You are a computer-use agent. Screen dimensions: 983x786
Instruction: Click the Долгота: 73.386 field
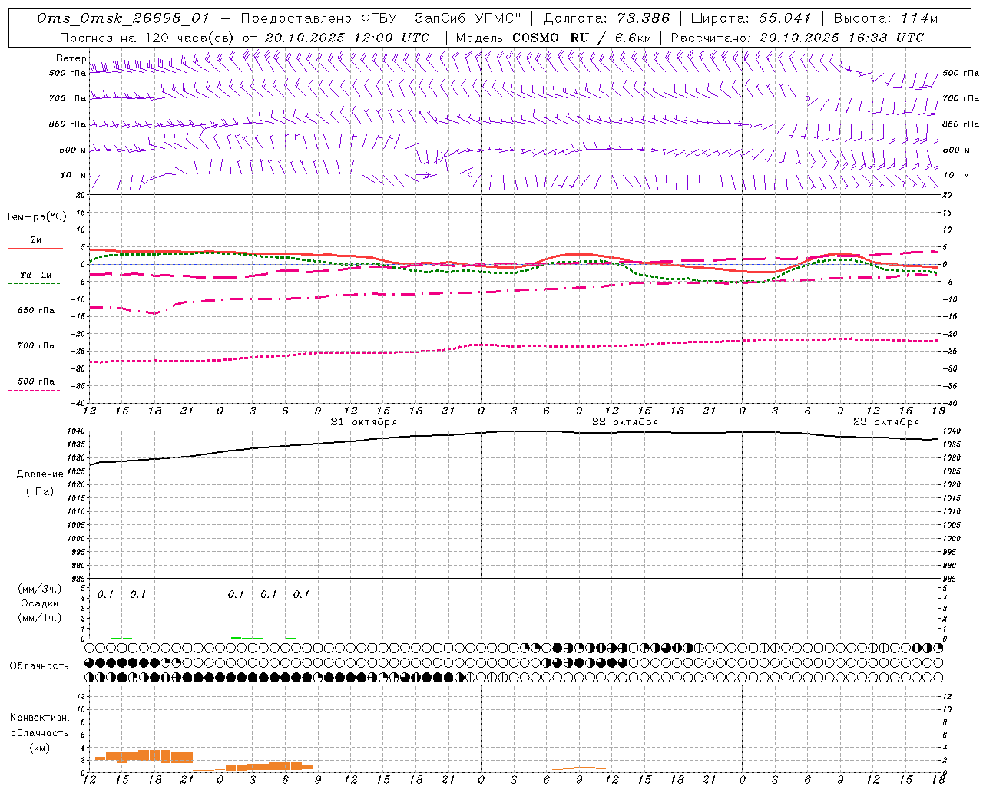(x=607, y=18)
